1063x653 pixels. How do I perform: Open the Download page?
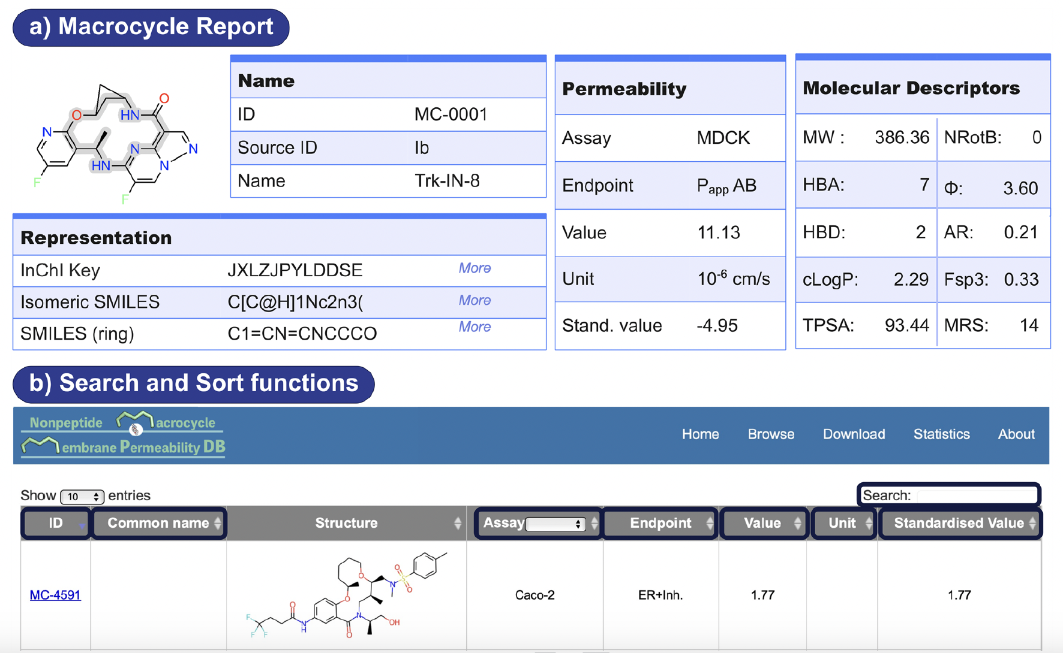(x=854, y=434)
